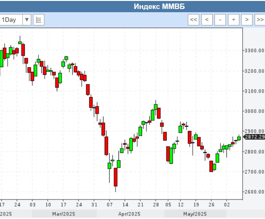265x219 pixels.
Task: Zoom in chart with plus button
Action: coord(234,20)
